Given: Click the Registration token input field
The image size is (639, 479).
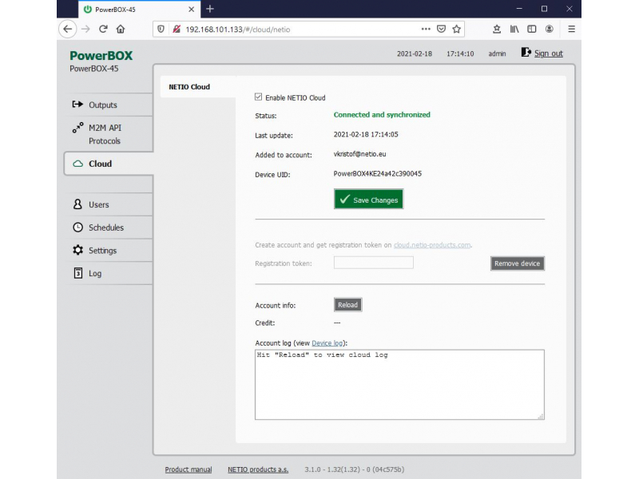Looking at the screenshot, I should pos(373,263).
